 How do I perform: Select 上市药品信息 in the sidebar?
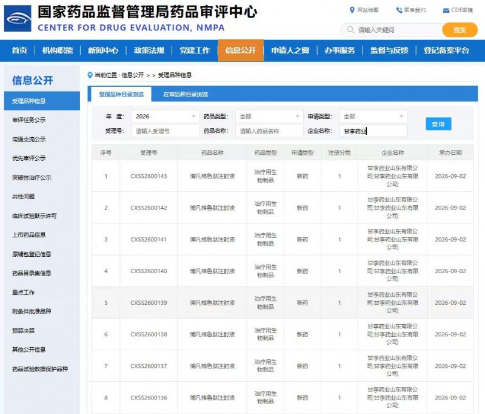29,235
